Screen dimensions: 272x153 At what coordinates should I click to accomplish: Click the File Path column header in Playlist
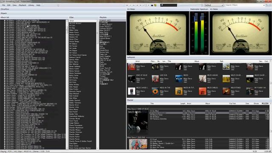[232, 104]
